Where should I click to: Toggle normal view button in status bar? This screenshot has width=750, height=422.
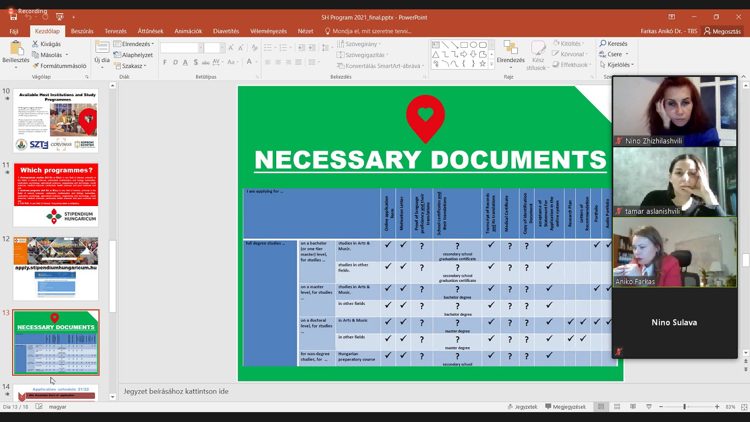coord(601,407)
